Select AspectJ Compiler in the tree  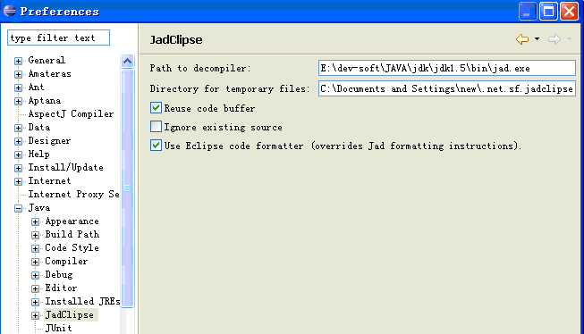point(71,113)
